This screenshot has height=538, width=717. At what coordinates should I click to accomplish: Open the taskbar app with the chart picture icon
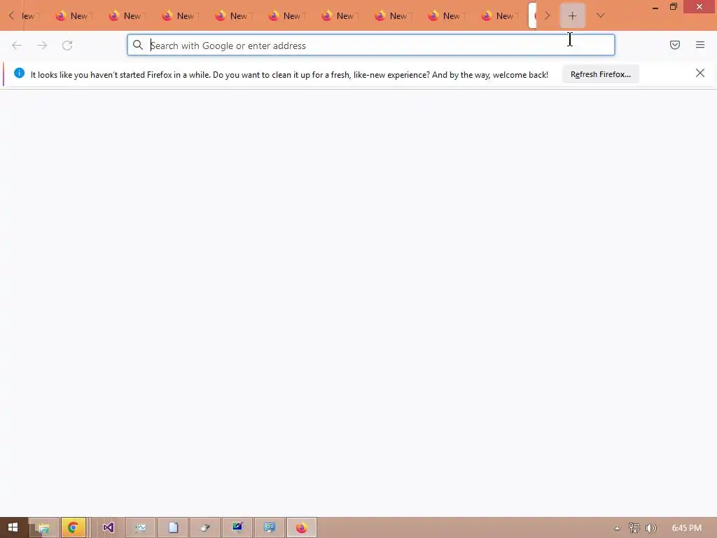click(141, 528)
